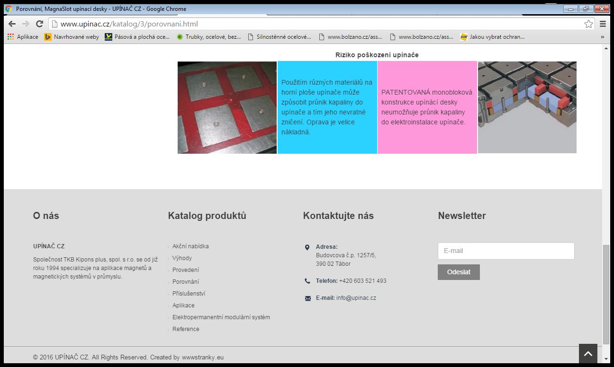This screenshot has height=367, width=614.
Task: Open the Akční nabídka link
Action: click(190, 246)
